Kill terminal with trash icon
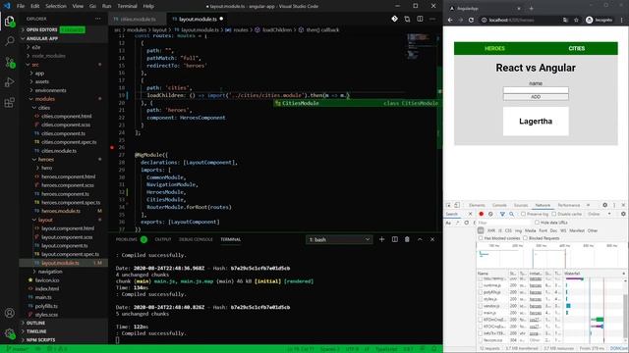 coord(407,239)
